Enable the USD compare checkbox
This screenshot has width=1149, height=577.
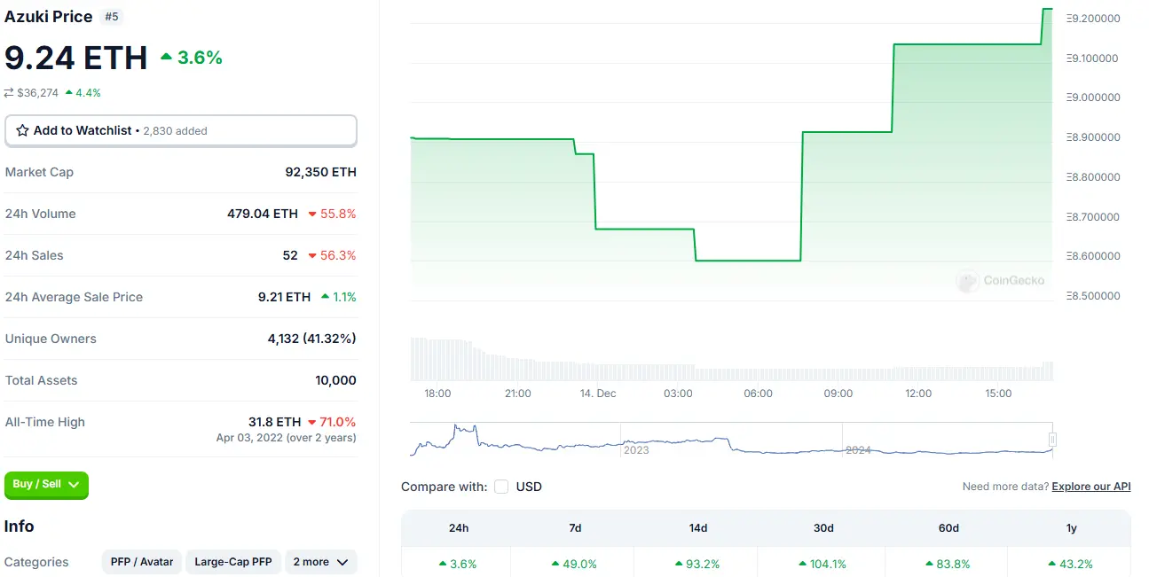click(x=501, y=487)
